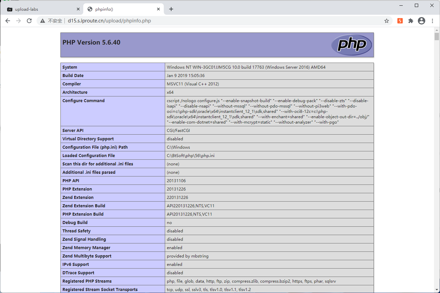
Task: Click the PHP Version 5.6.40 heading
Action: (x=91, y=43)
